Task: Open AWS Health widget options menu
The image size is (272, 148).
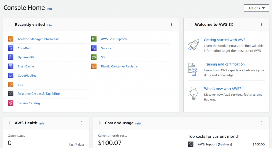Action: (82, 123)
